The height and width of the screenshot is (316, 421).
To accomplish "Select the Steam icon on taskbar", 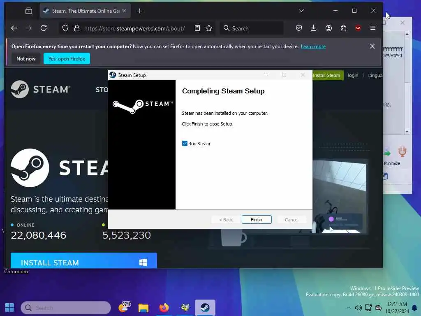I will coord(205,307).
